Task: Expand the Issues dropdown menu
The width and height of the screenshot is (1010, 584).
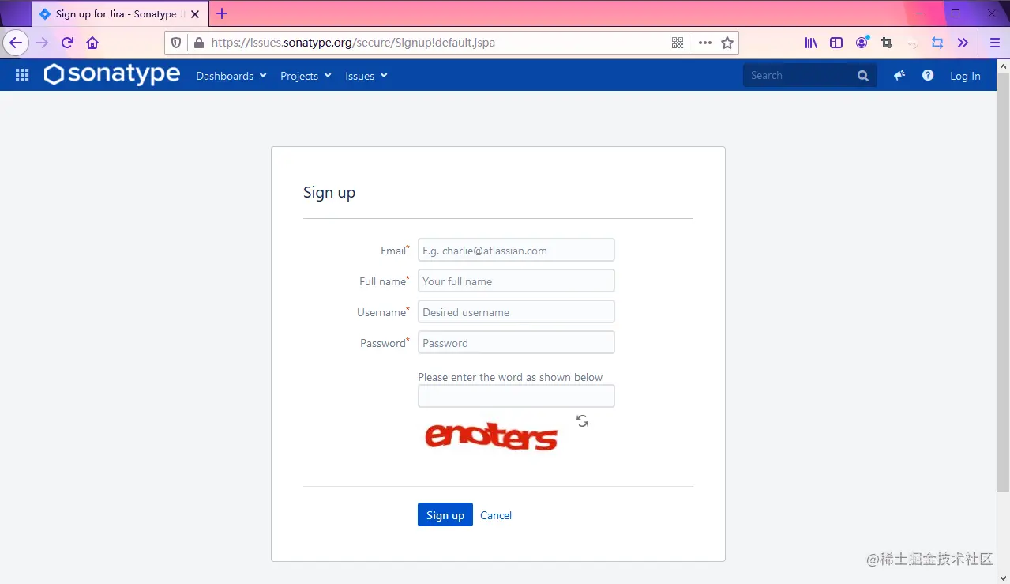Action: click(x=366, y=76)
